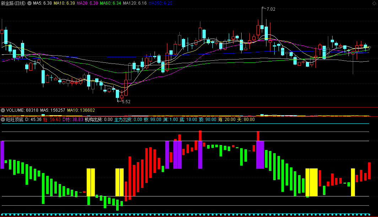The height and width of the screenshot is (217, 378).
Task: Click the 机构出货: 0.00 value
Action: click(99, 119)
